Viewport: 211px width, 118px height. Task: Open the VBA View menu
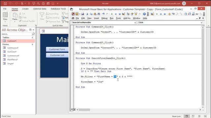89,18
